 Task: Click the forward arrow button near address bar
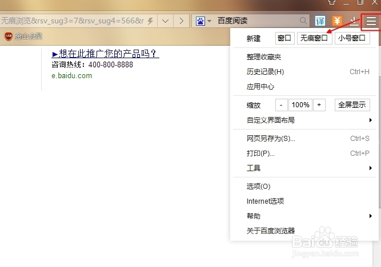(x=181, y=21)
